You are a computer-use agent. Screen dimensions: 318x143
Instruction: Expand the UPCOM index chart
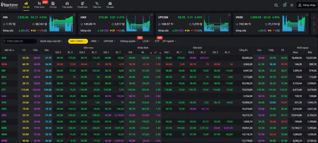point(230,15)
